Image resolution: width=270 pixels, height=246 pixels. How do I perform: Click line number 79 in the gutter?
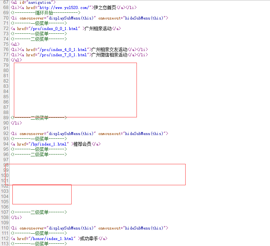6,65
